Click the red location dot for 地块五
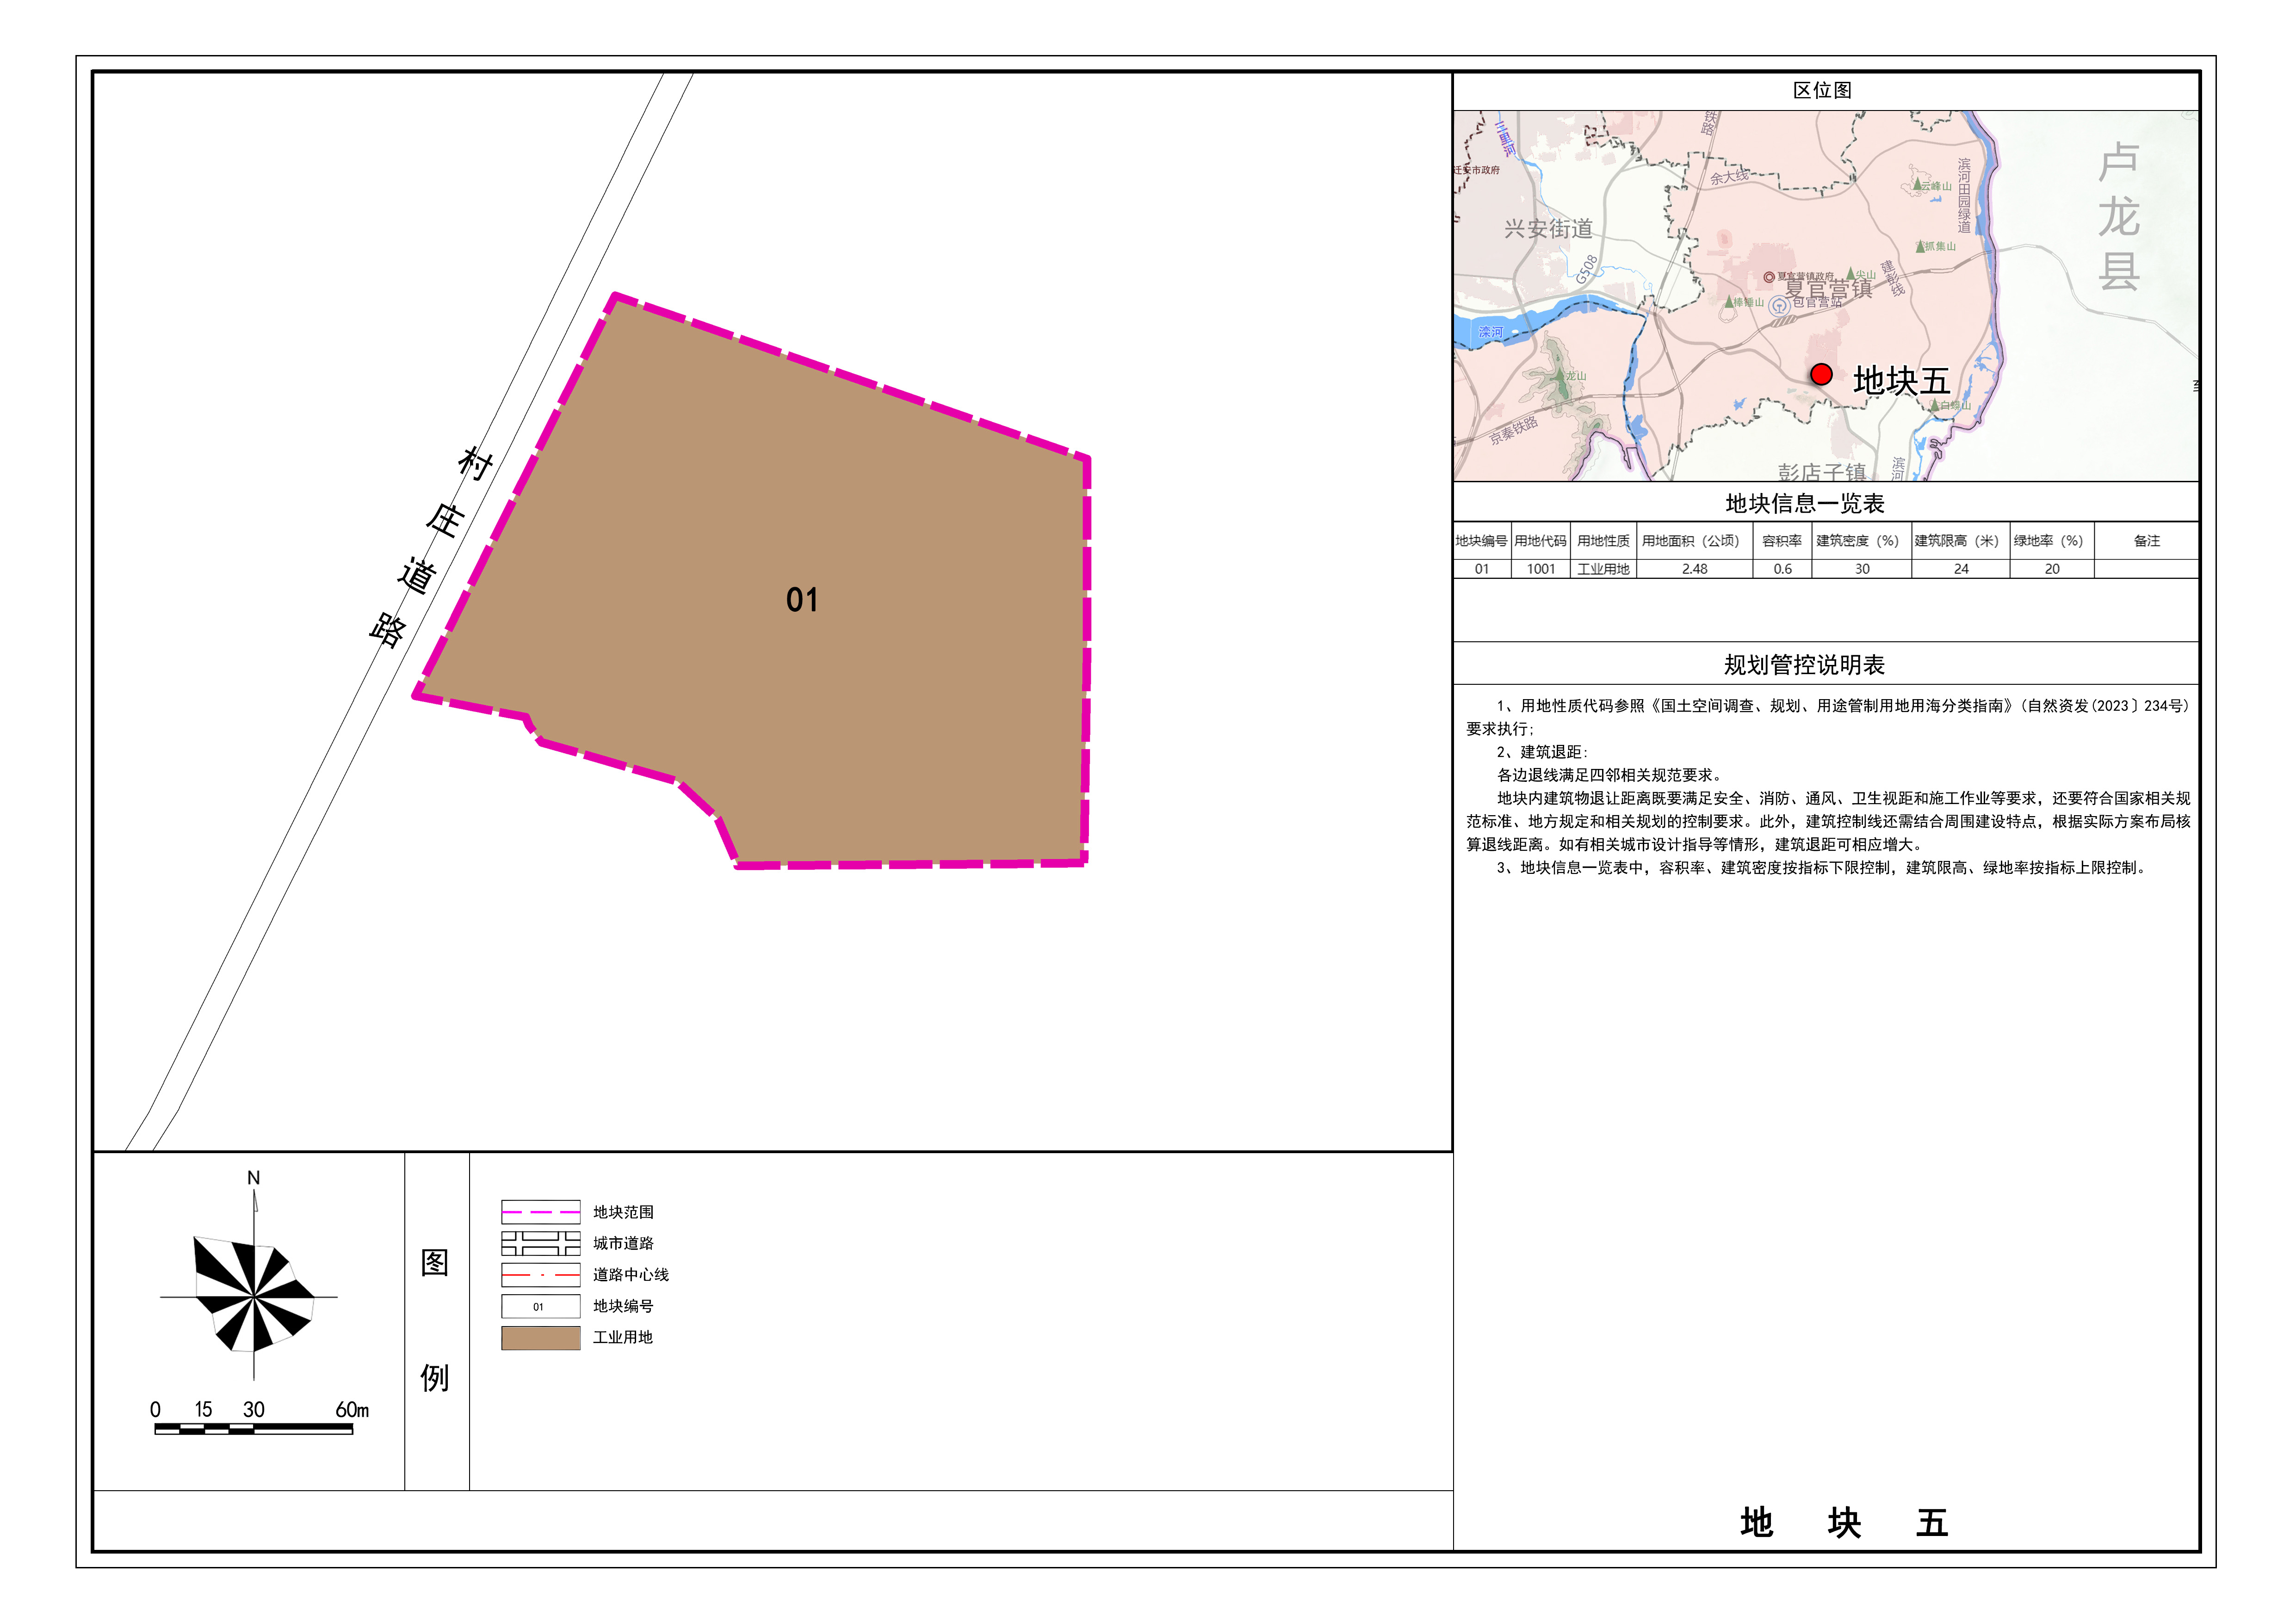 click(1821, 375)
